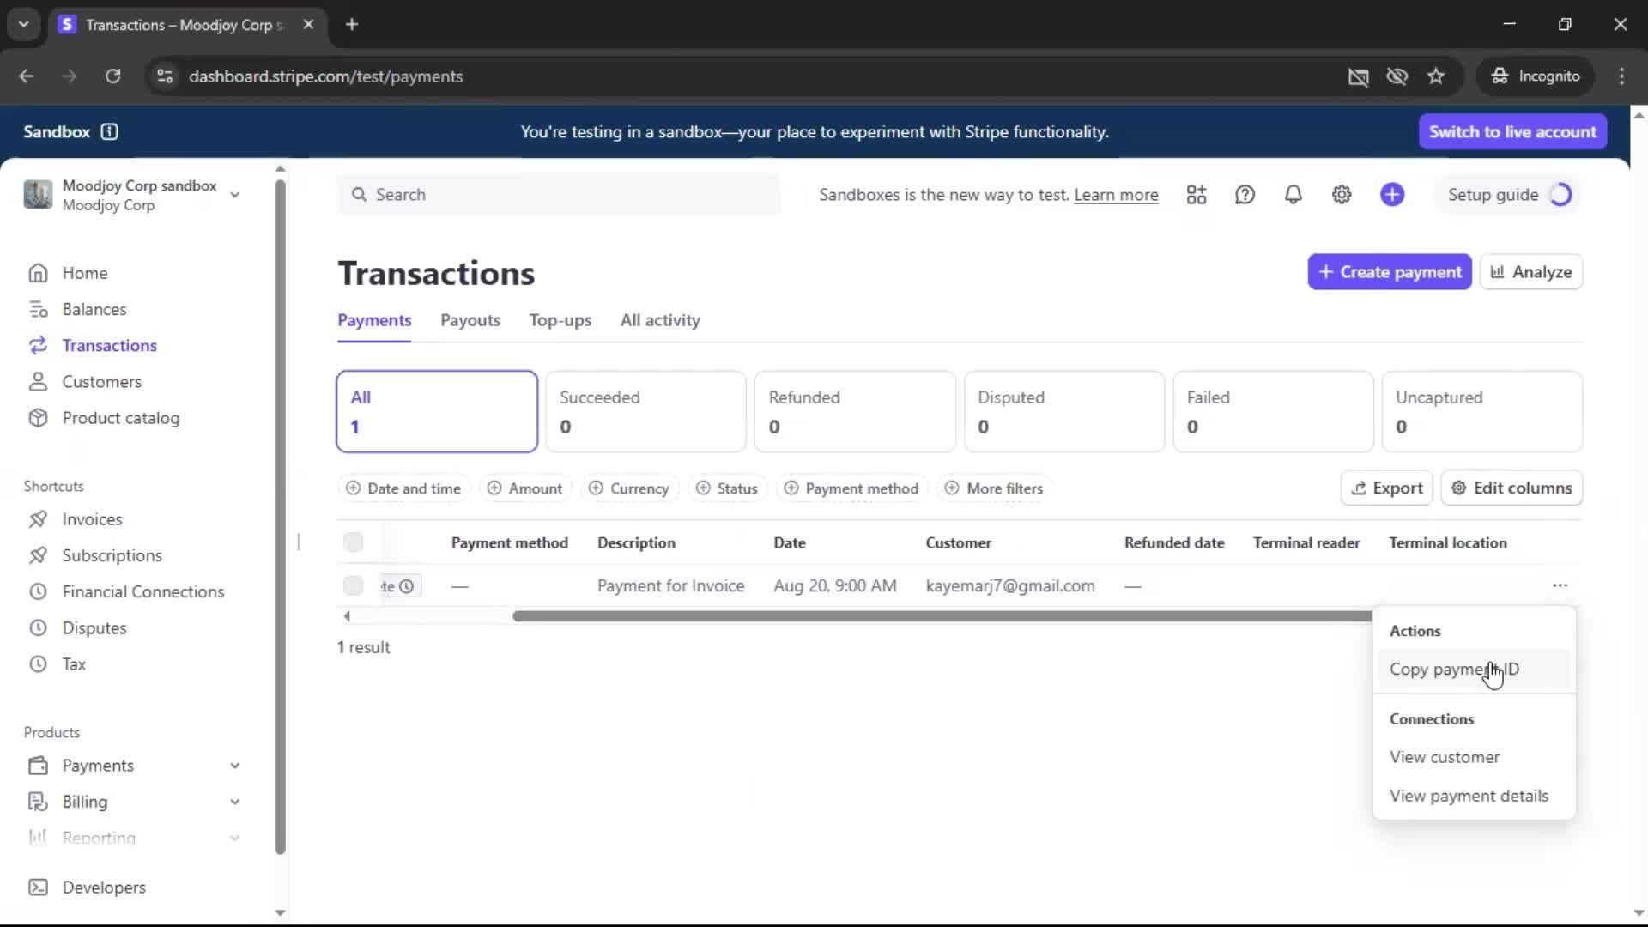
Task: Open the Disputes shortcut
Action: [94, 627]
